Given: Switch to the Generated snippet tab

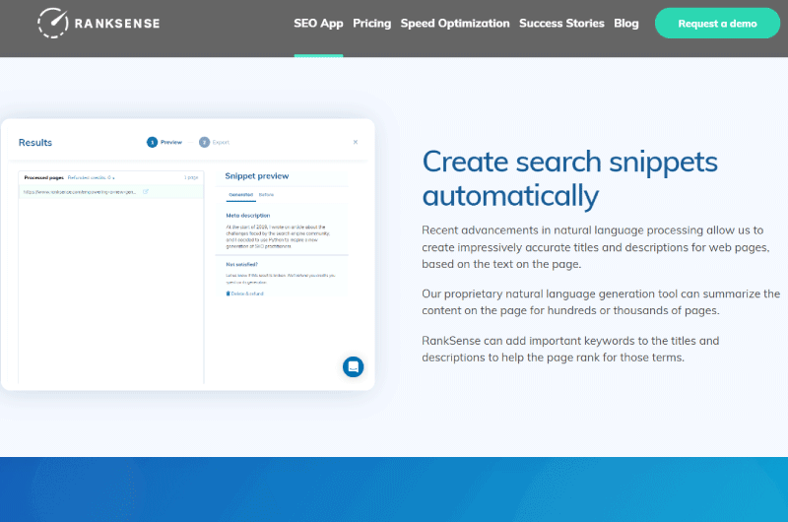Looking at the screenshot, I should 240,194.
